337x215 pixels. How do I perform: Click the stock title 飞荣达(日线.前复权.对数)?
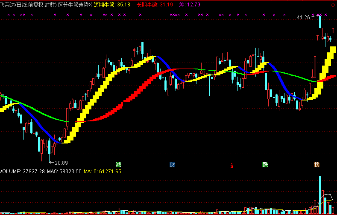pyautogui.click(x=28, y=5)
